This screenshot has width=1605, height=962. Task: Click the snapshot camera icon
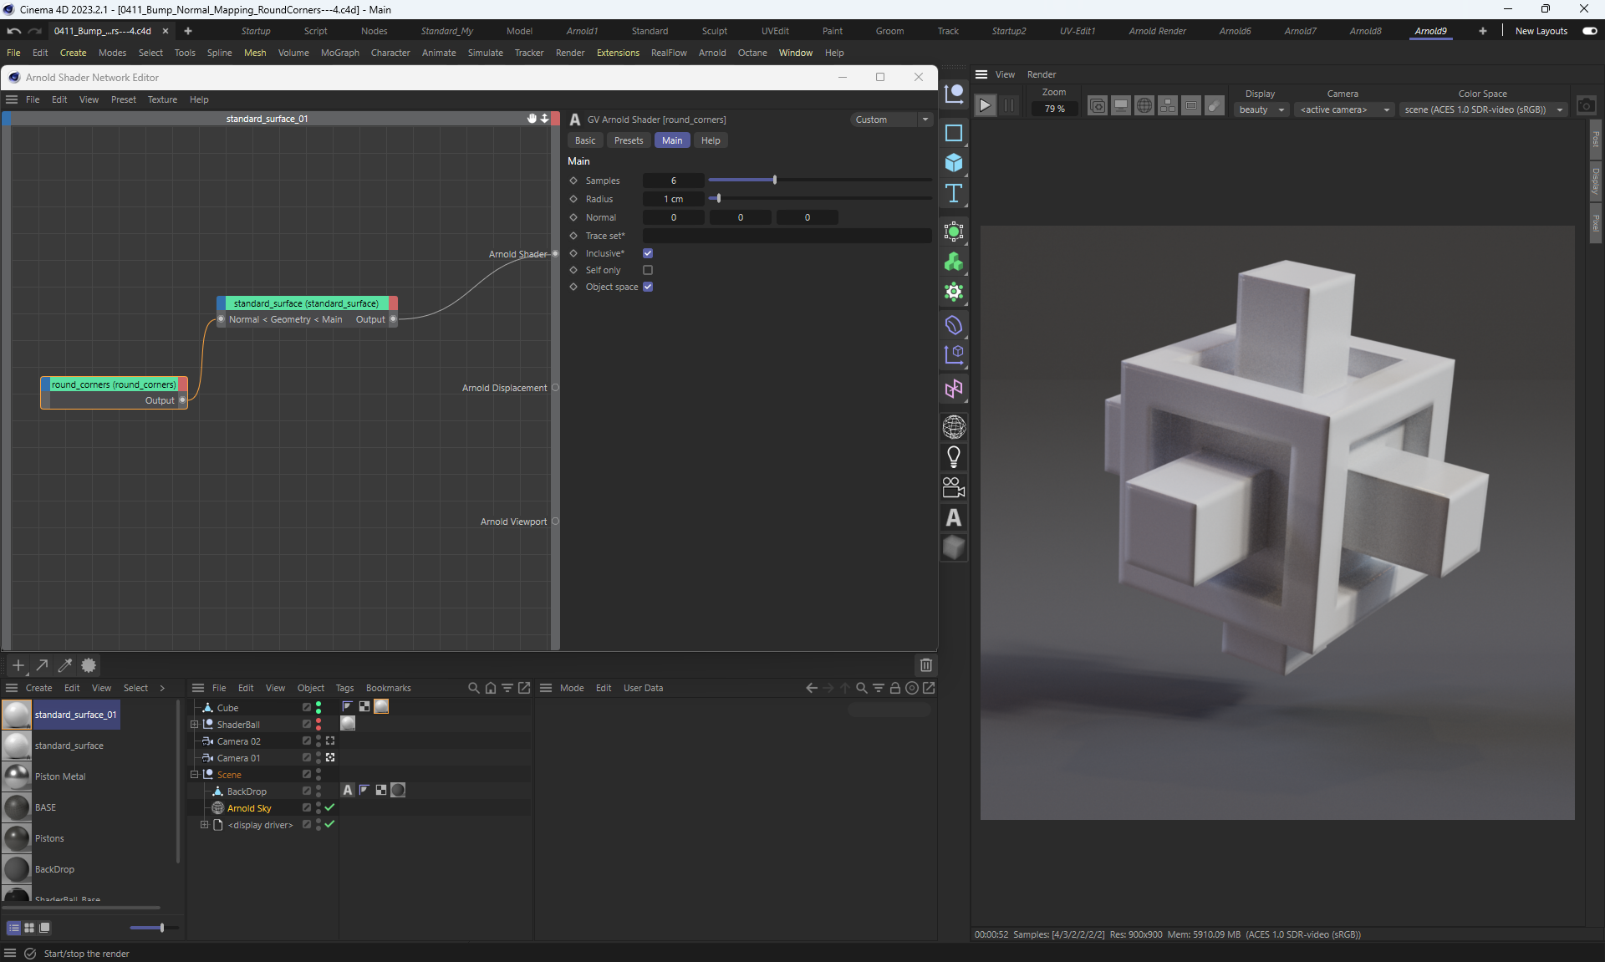point(1586,106)
